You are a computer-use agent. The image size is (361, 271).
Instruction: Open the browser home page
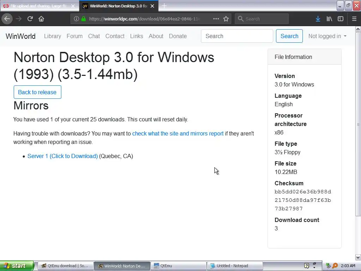(41, 19)
